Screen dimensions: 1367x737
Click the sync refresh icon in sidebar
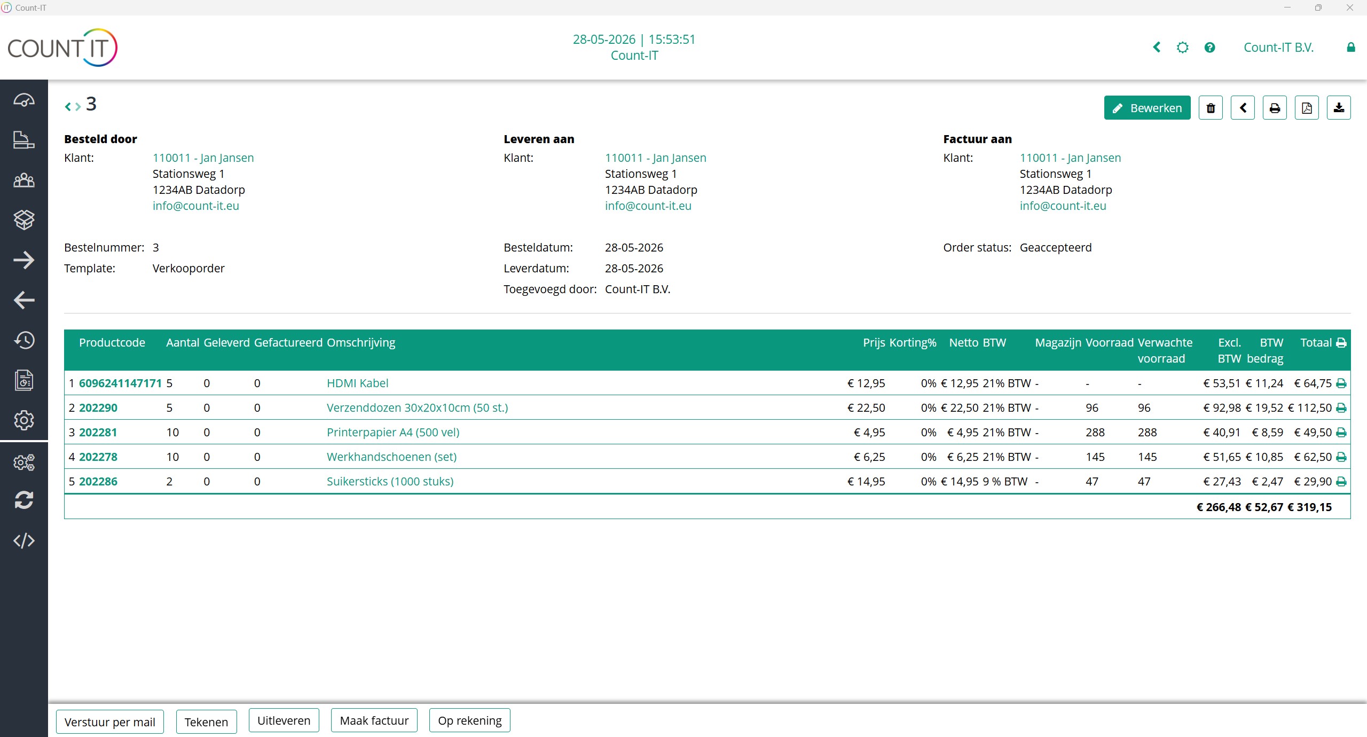pyautogui.click(x=24, y=500)
